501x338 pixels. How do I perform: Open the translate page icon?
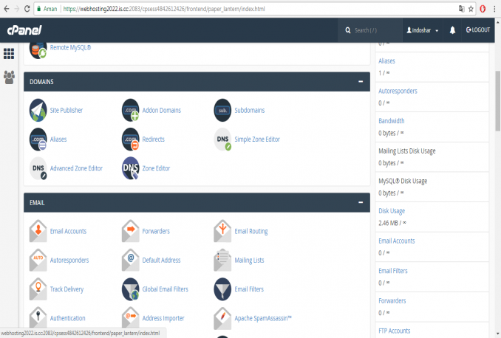pos(461,9)
